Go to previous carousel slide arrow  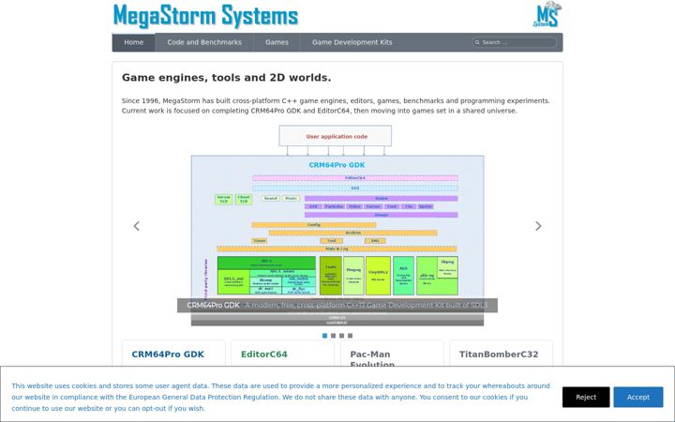click(137, 226)
